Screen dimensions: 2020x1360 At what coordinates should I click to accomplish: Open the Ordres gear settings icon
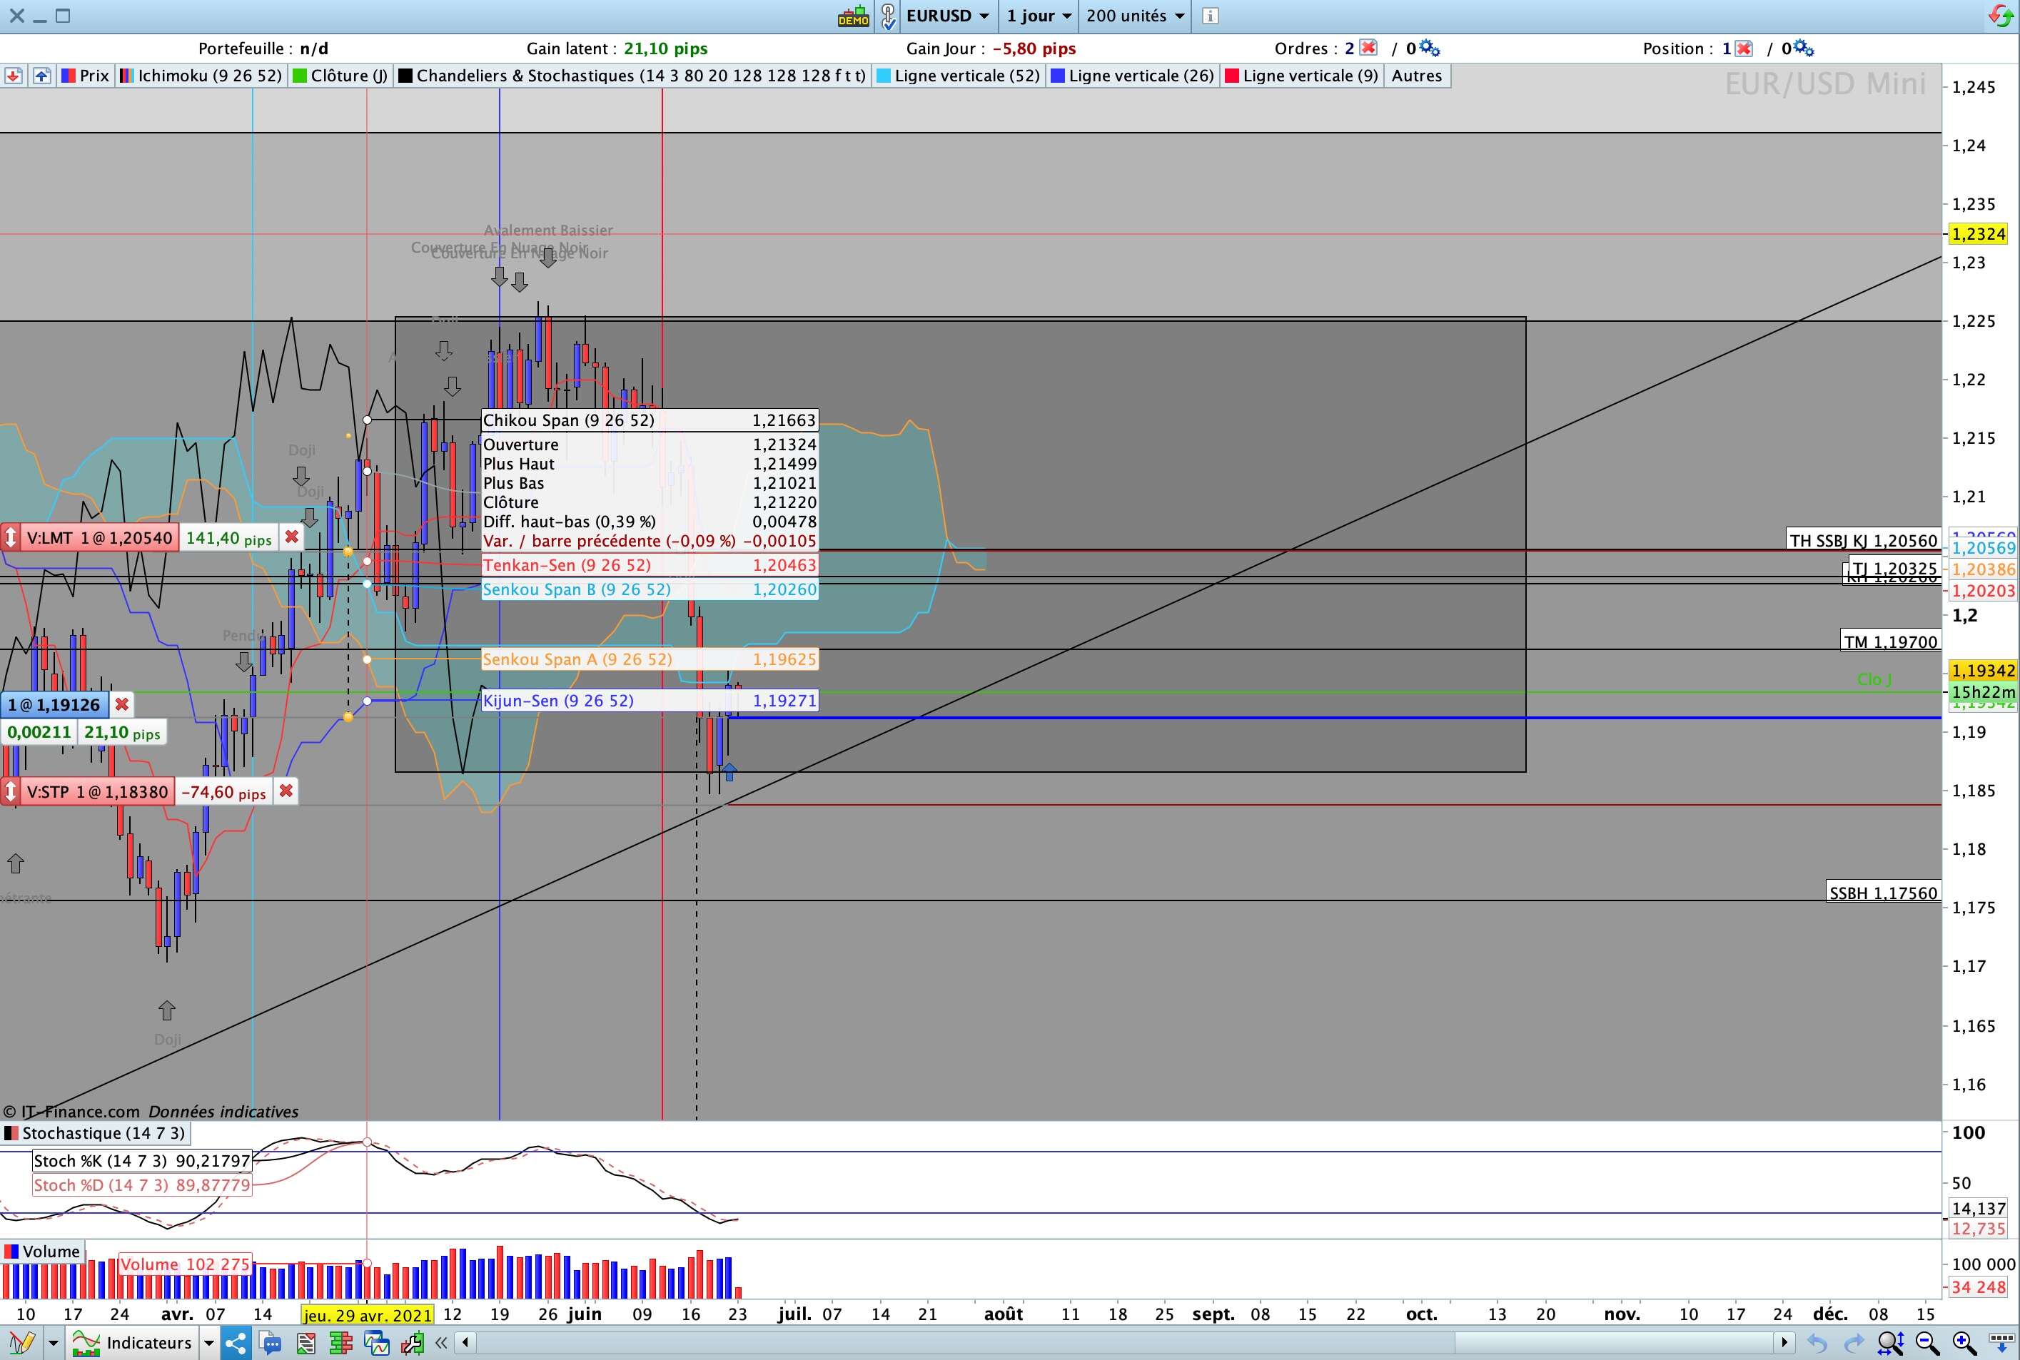[x=1429, y=49]
